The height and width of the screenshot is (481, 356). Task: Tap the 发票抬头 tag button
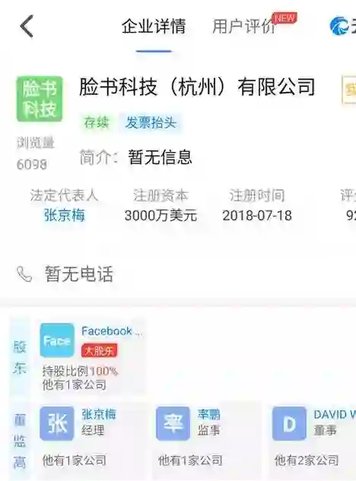[151, 123]
